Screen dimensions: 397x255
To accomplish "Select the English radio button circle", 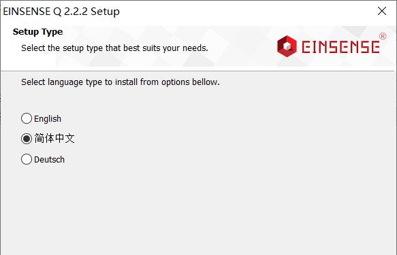I will (x=27, y=118).
